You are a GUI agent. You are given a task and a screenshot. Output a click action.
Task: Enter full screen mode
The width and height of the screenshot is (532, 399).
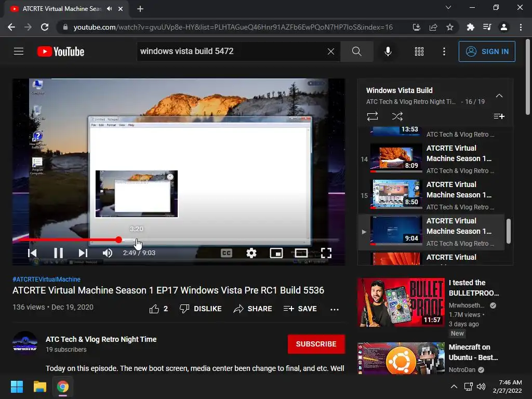point(326,253)
